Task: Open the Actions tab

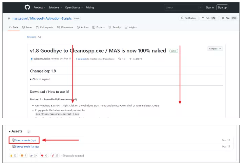Action: point(83,27)
